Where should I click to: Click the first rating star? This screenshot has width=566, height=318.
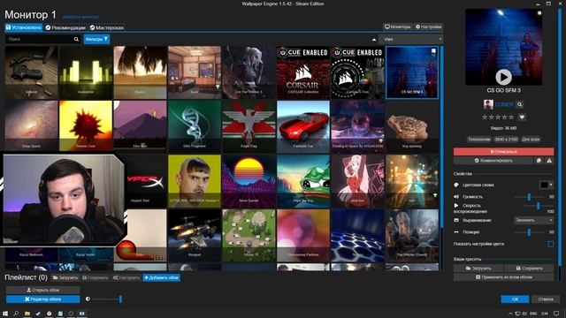(485, 117)
